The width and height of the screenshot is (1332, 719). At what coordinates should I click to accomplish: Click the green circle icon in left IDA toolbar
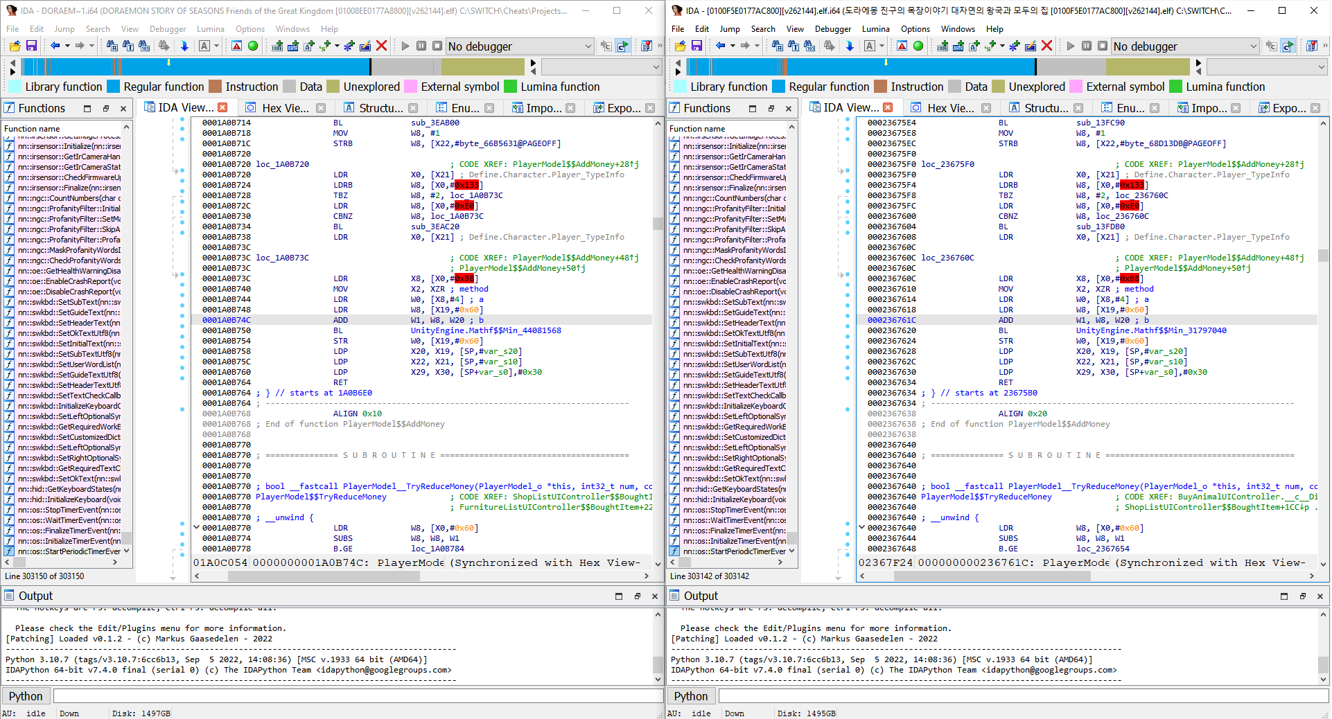(253, 46)
